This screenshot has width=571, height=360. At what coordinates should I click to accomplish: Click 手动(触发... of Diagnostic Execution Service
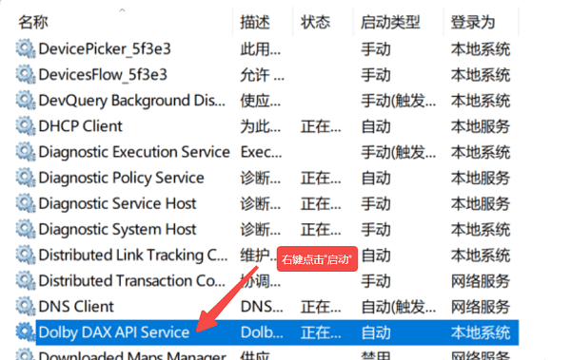coord(399,152)
